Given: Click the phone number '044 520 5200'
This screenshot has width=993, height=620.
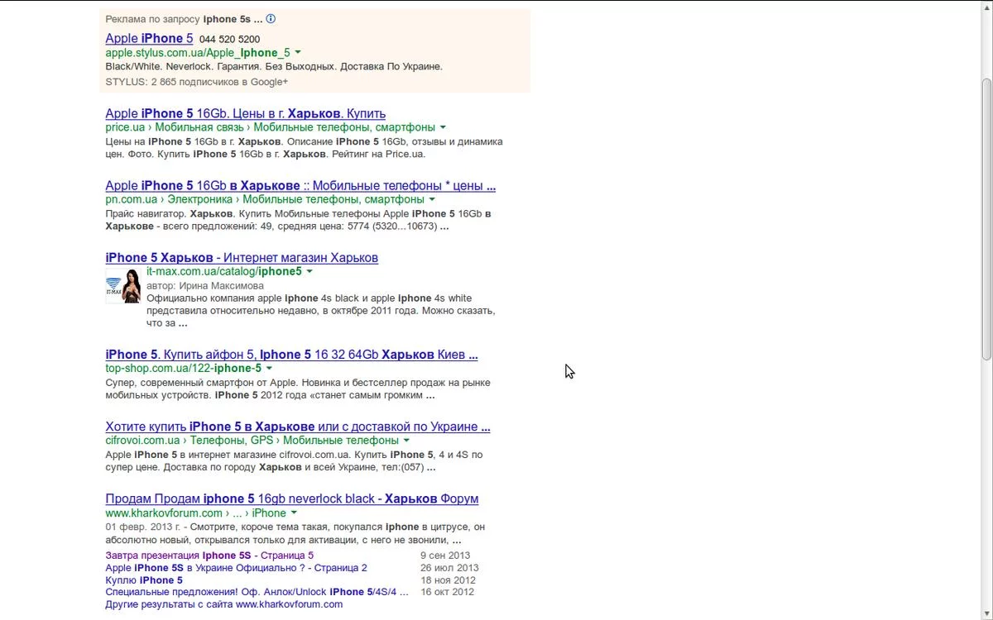Looking at the screenshot, I should click(x=229, y=39).
